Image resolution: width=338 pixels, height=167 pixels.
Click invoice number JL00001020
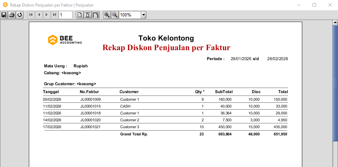[91, 120]
